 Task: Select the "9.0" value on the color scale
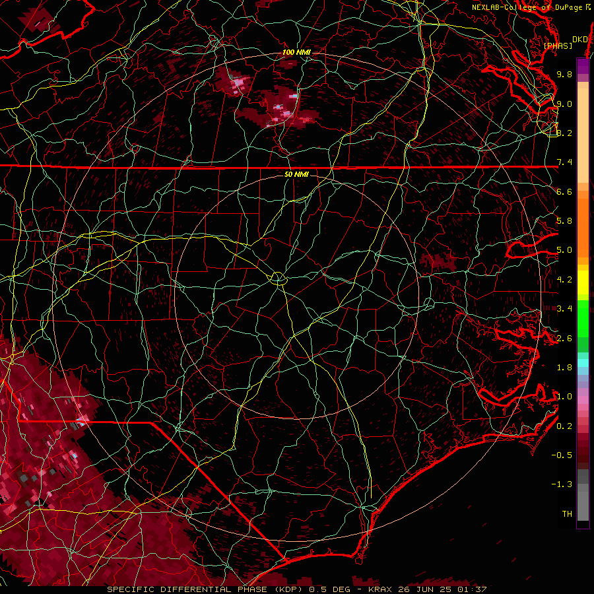(x=564, y=104)
